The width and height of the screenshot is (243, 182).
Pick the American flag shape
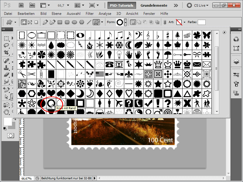[x=100, y=74]
